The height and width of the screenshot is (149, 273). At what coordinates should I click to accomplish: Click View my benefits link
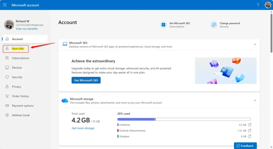(x=27, y=29)
